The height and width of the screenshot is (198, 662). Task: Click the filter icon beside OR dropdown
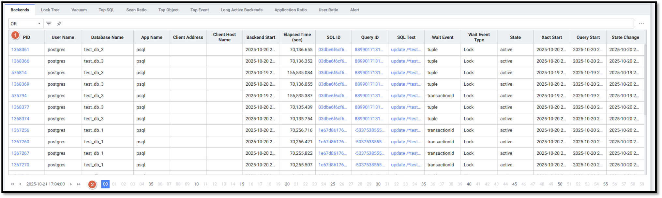(x=49, y=23)
